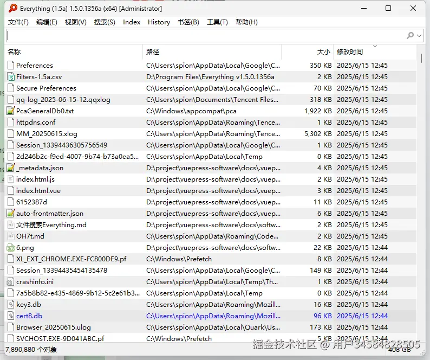Click the 350 KB size of Preferences
Viewport: 430px width, 360px height.
pos(321,66)
